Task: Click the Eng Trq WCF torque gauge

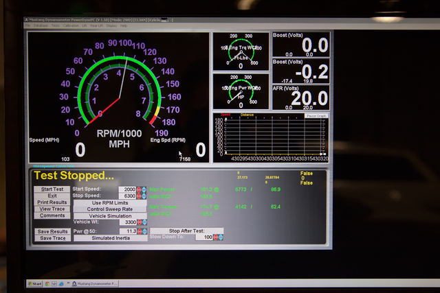Action: coord(241,51)
